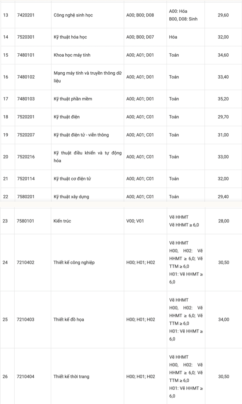The image size is (242, 404).
Task: Select Kỹ thuật điều khiển và tự động hóa
Action: pyautogui.click(x=87, y=157)
